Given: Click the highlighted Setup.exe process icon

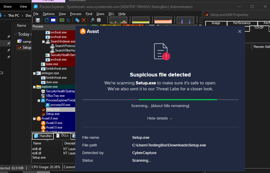Looking at the screenshot, I should pyautogui.click(x=43, y=109).
